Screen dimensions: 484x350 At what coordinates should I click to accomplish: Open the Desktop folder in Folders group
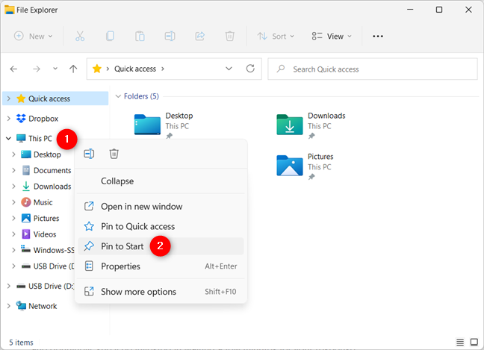coord(164,126)
